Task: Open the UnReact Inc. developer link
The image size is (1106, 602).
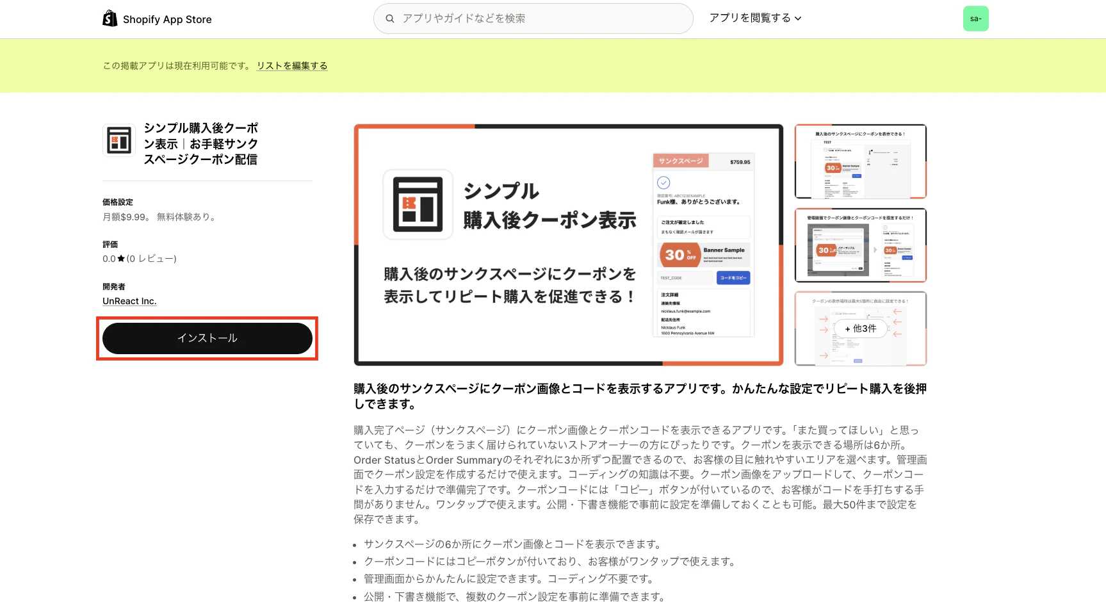Action: tap(129, 301)
